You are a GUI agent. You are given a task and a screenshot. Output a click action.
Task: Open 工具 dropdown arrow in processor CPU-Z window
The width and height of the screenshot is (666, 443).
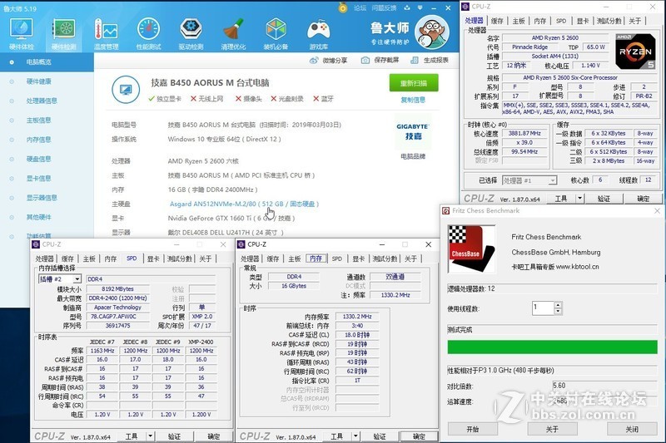pos(579,199)
